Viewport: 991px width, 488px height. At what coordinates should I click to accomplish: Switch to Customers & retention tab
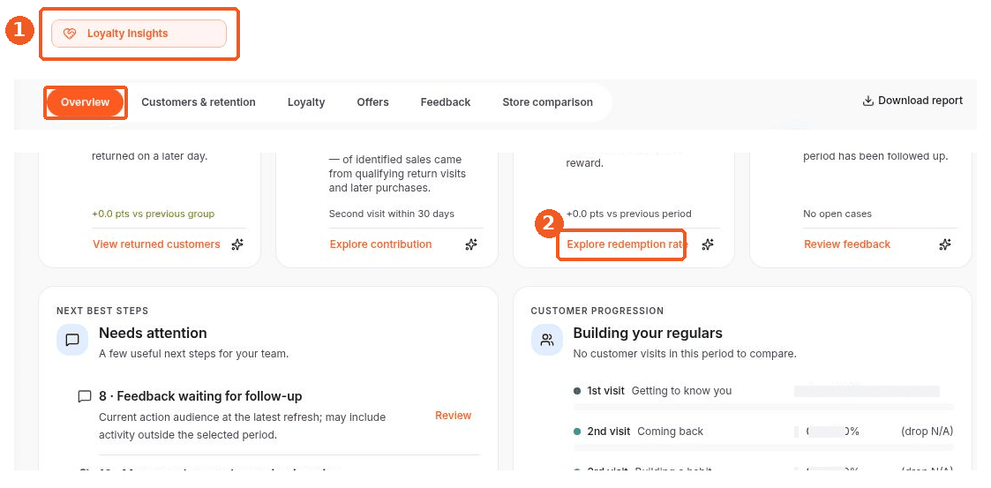click(x=199, y=102)
